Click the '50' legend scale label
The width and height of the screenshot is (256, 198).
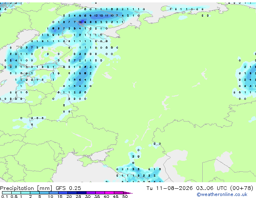(125, 196)
